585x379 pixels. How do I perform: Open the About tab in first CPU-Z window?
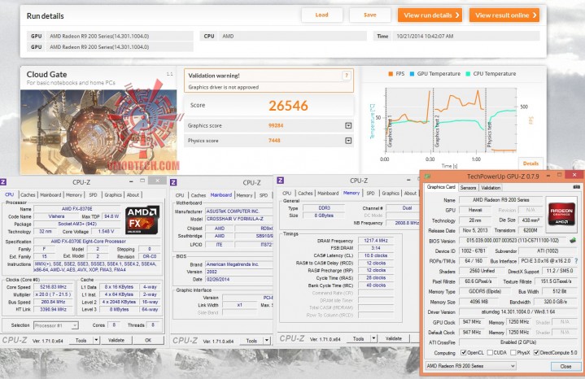[x=133, y=194]
